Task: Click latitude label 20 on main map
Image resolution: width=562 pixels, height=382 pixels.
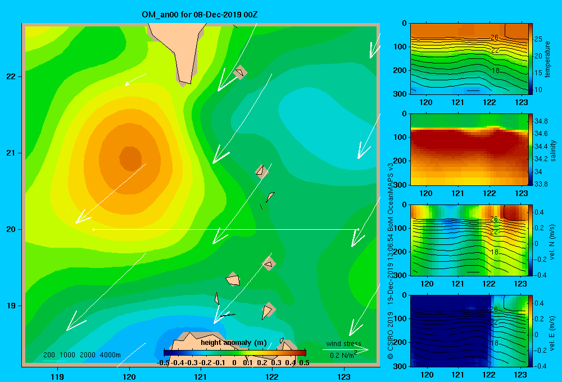Action: click(x=11, y=229)
